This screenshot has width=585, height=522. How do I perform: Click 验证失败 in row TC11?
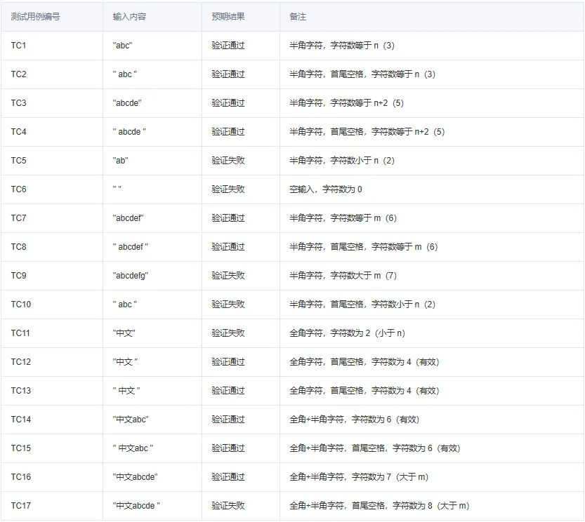[x=228, y=333]
